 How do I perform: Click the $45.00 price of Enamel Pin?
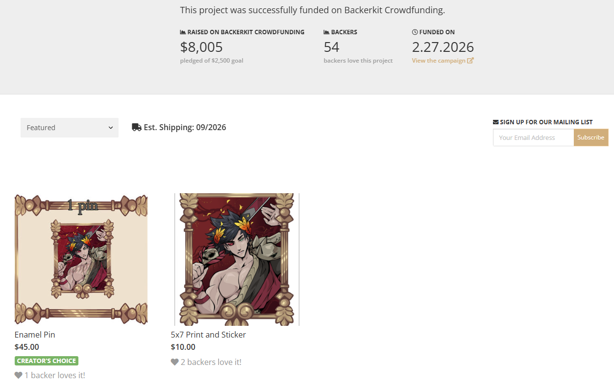point(27,347)
